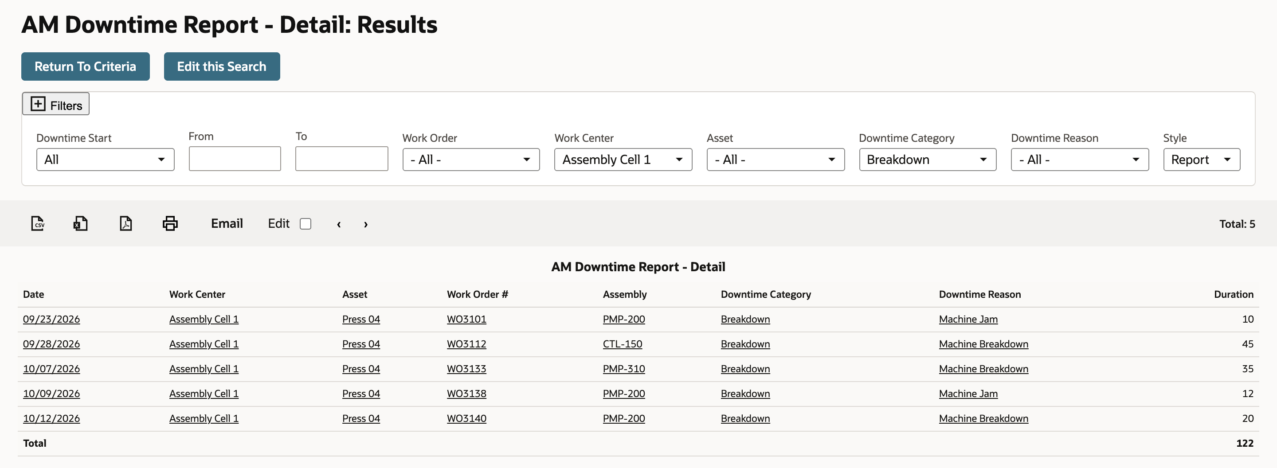Click the Duration column header
Screen dimensions: 1277x468
[x=1234, y=294]
